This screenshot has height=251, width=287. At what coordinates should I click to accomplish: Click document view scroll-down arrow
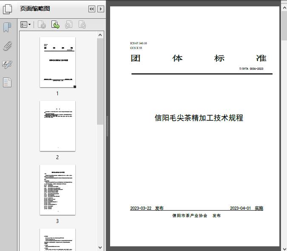coord(284,248)
